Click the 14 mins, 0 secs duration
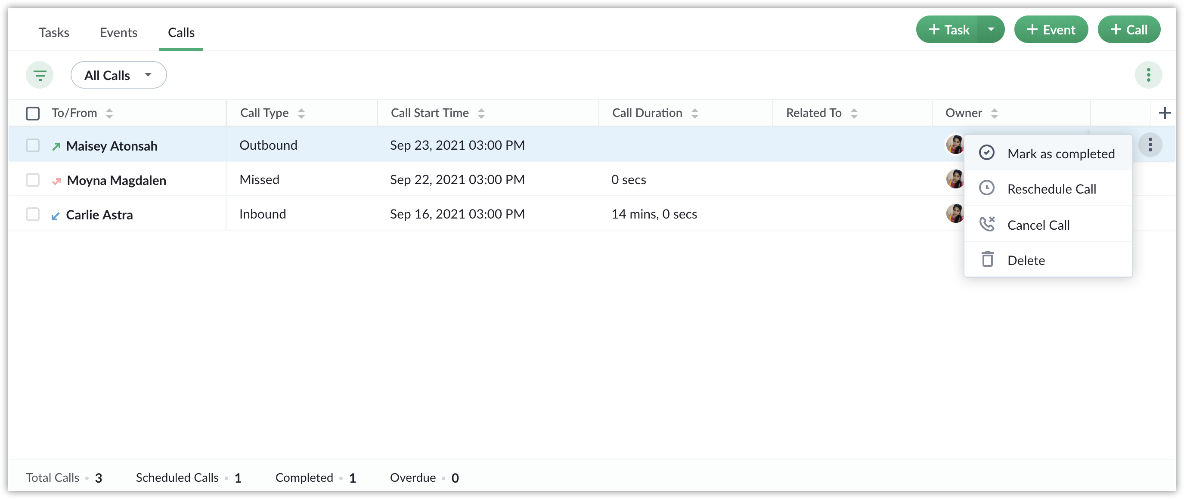This screenshot has width=1184, height=499. tap(654, 214)
